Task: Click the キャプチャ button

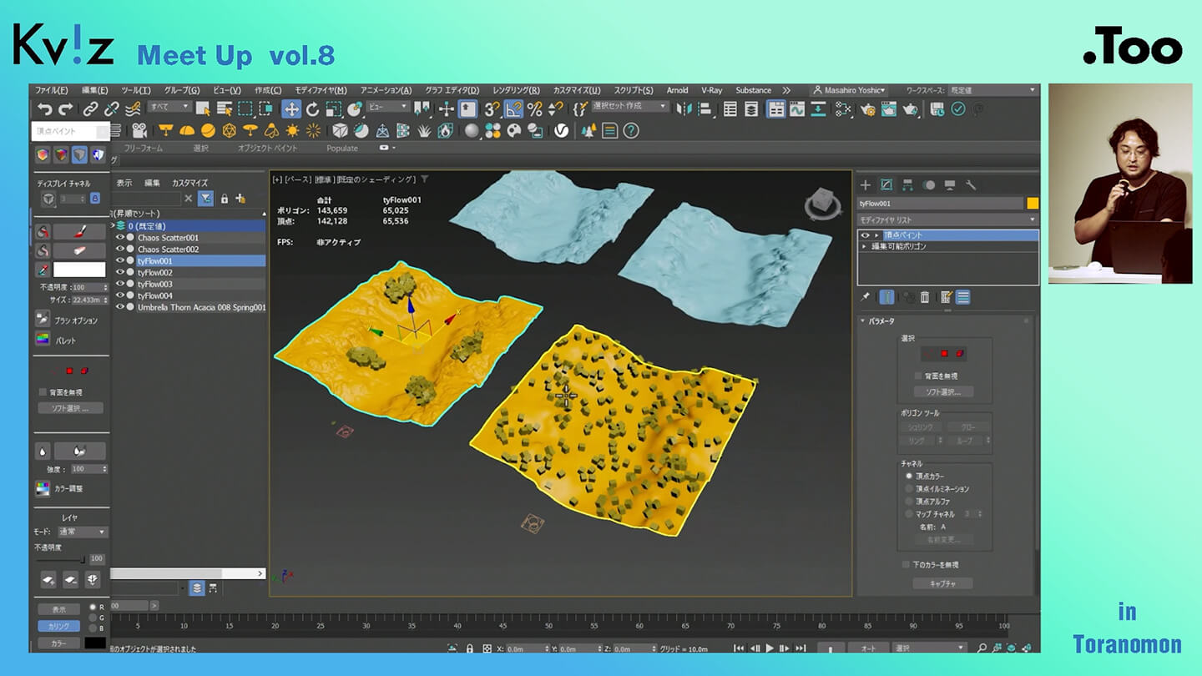Action: pyautogui.click(x=942, y=583)
